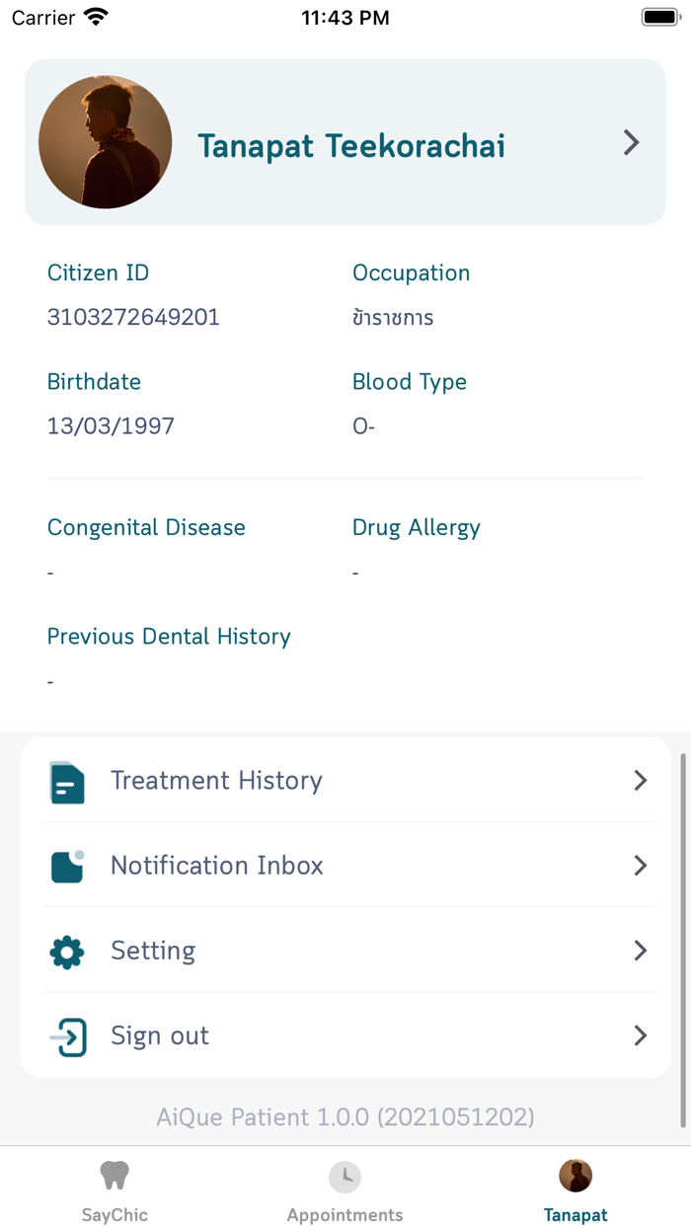The image size is (691, 1228).
Task: Select the SayChic tooth icon
Action: [115, 1175]
